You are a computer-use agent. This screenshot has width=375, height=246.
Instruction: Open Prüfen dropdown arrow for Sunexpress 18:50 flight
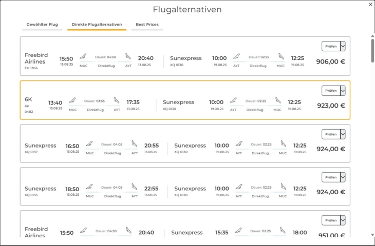[x=343, y=177]
